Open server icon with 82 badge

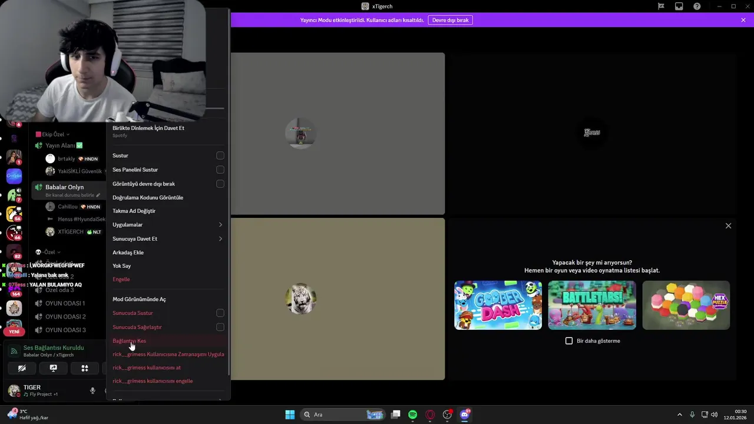tap(14, 252)
